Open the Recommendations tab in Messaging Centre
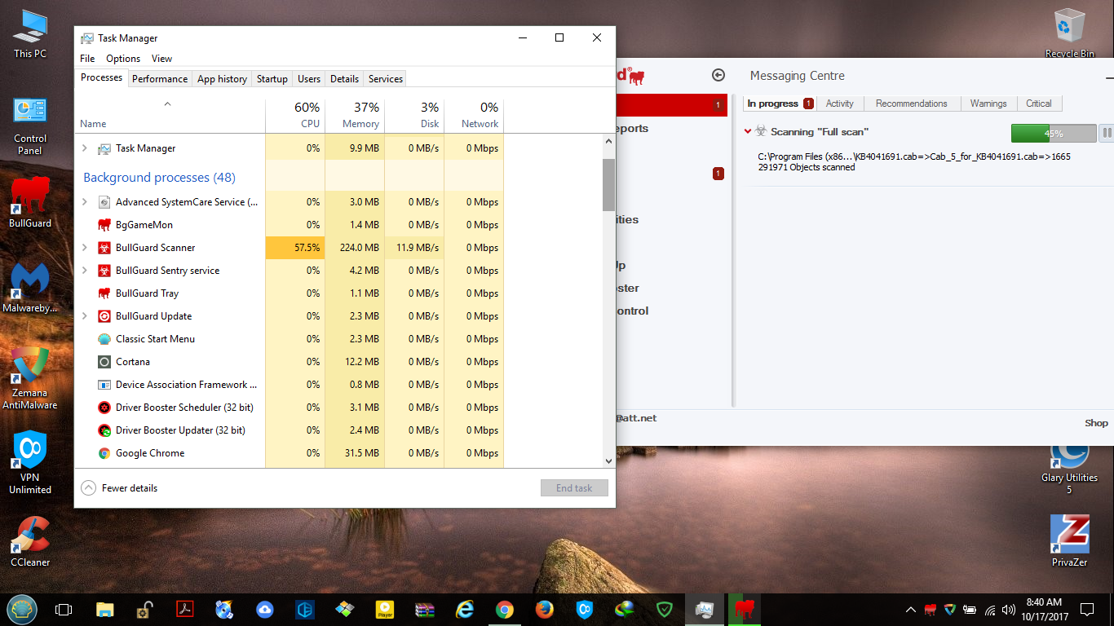This screenshot has height=626, width=1114. point(911,104)
